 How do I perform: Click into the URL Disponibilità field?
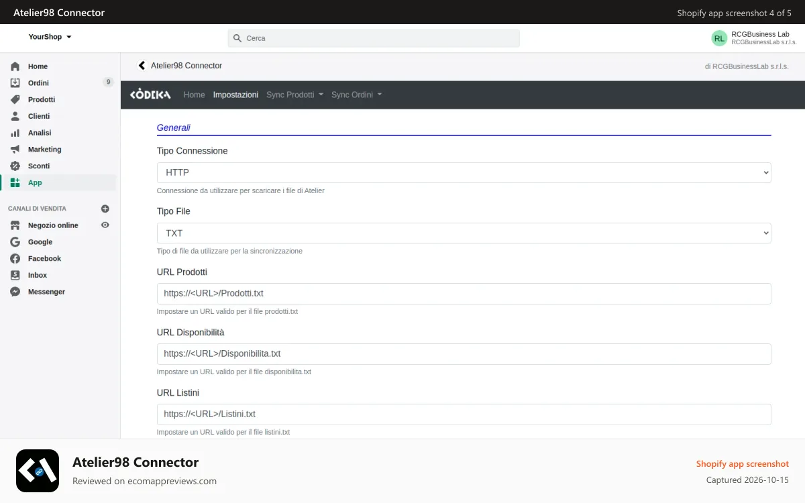coord(464,353)
